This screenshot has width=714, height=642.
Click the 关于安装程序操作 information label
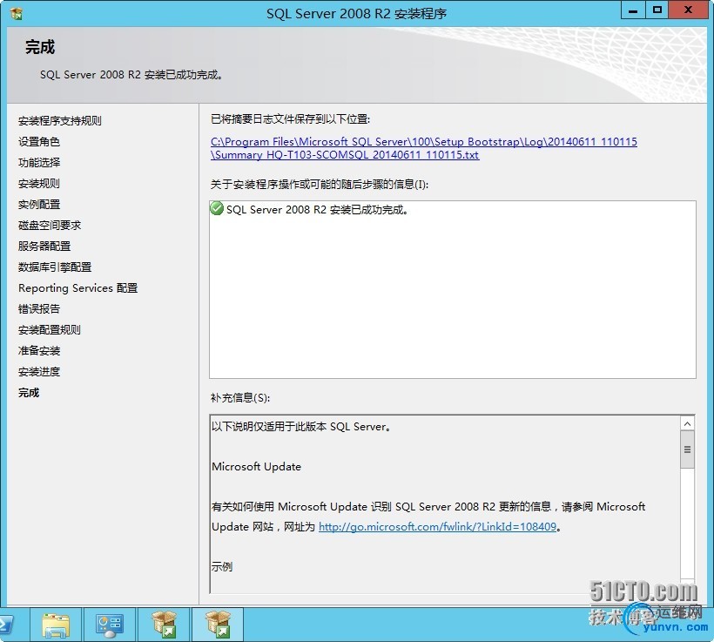click(x=320, y=185)
